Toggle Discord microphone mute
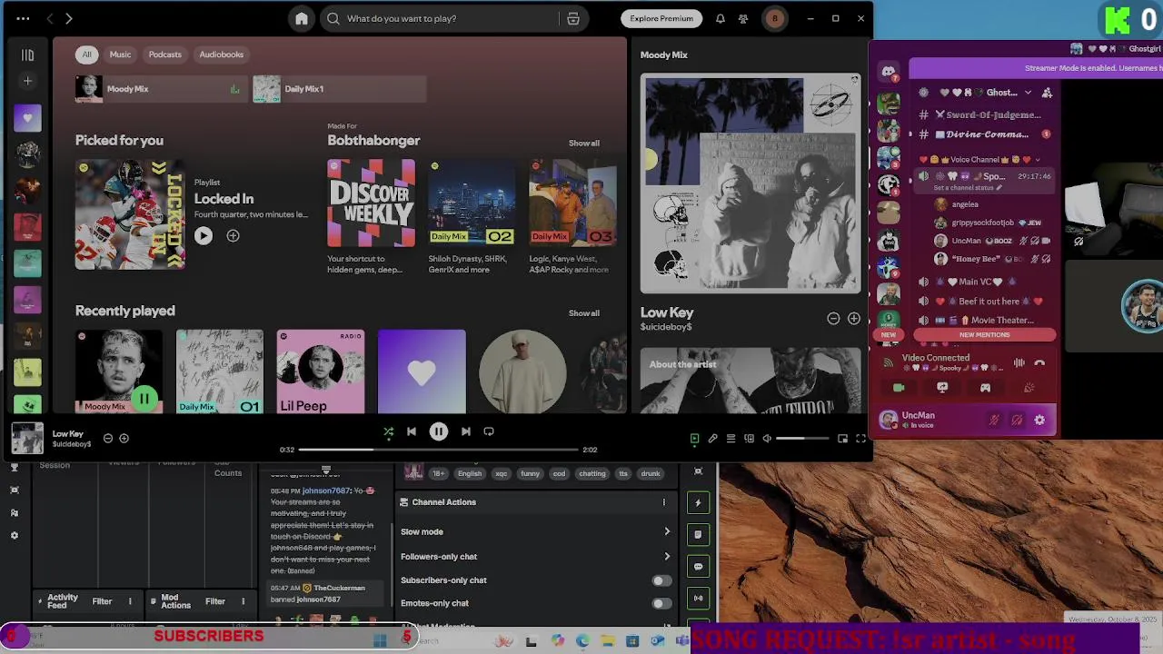This screenshot has width=1163, height=654. [x=994, y=420]
